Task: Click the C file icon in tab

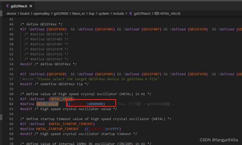Action: pyautogui.click(x=8, y=6)
